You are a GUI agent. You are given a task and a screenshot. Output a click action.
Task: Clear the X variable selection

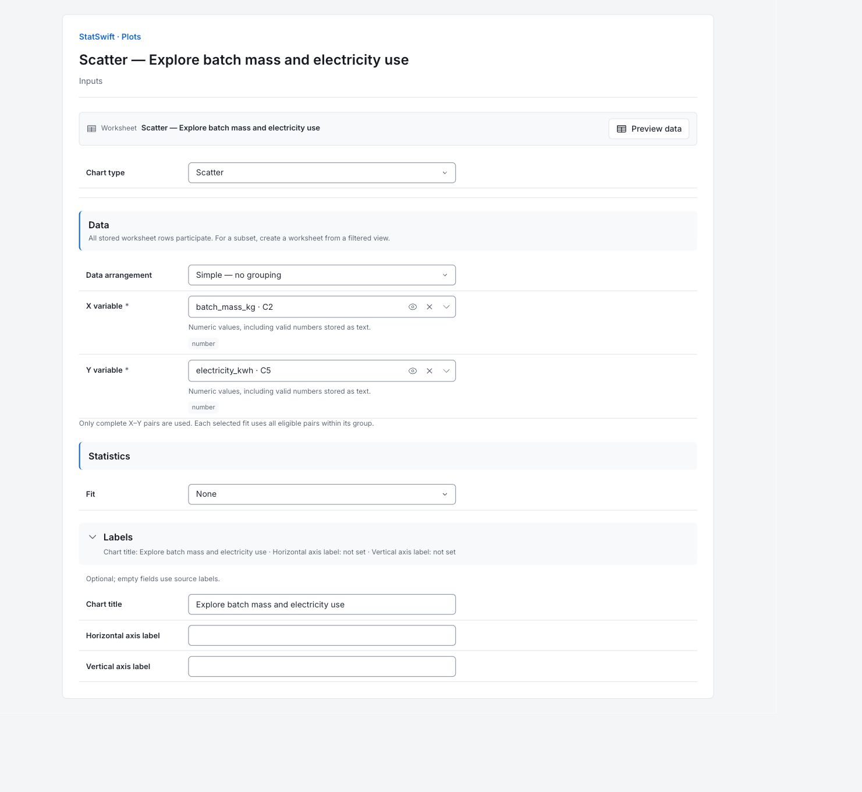(x=430, y=307)
